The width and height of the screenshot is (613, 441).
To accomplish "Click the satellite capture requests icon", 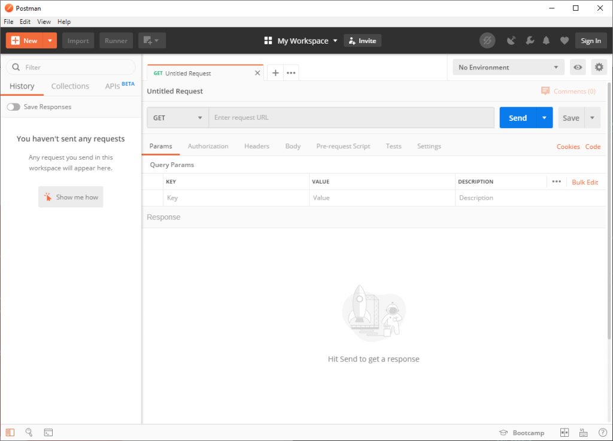I will [x=511, y=41].
